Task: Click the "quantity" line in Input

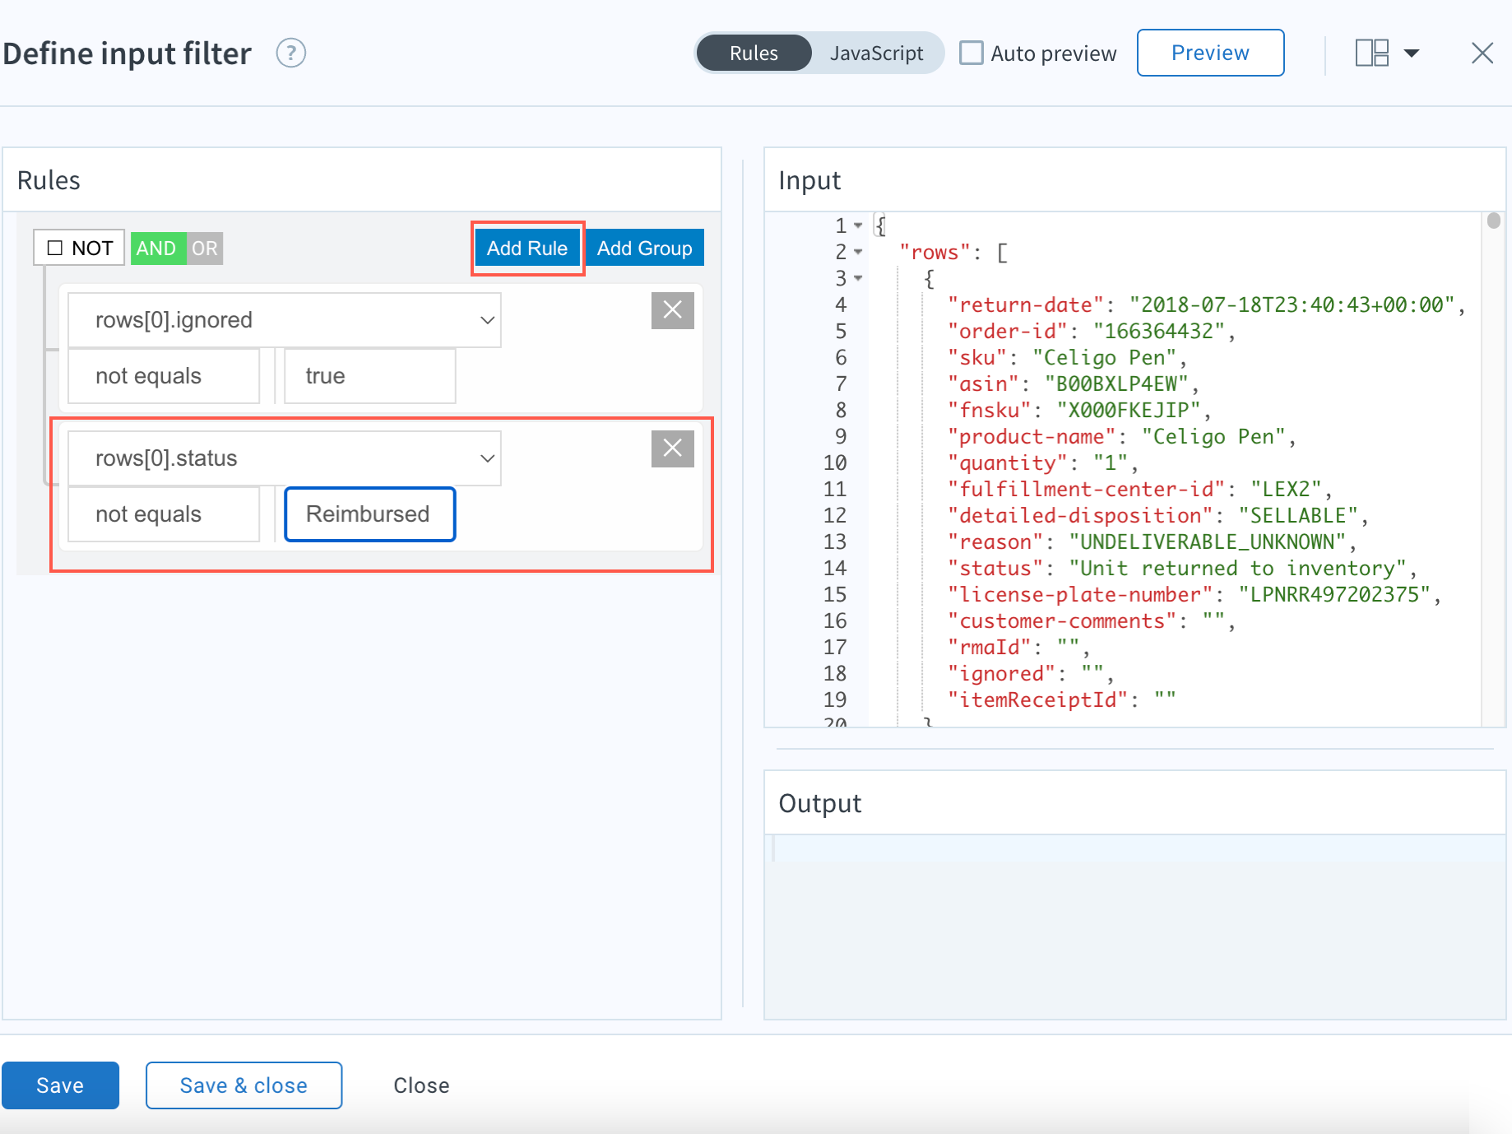Action: click(x=1042, y=462)
